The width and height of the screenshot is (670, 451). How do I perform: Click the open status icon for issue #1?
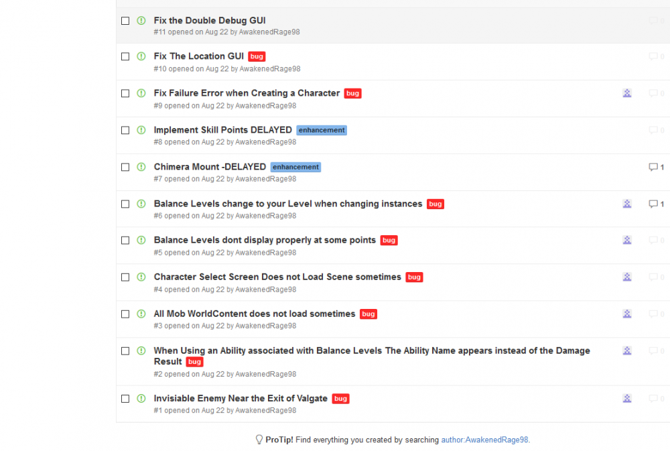click(x=141, y=398)
